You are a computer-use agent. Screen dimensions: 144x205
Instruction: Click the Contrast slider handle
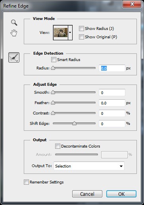click(x=53, y=113)
